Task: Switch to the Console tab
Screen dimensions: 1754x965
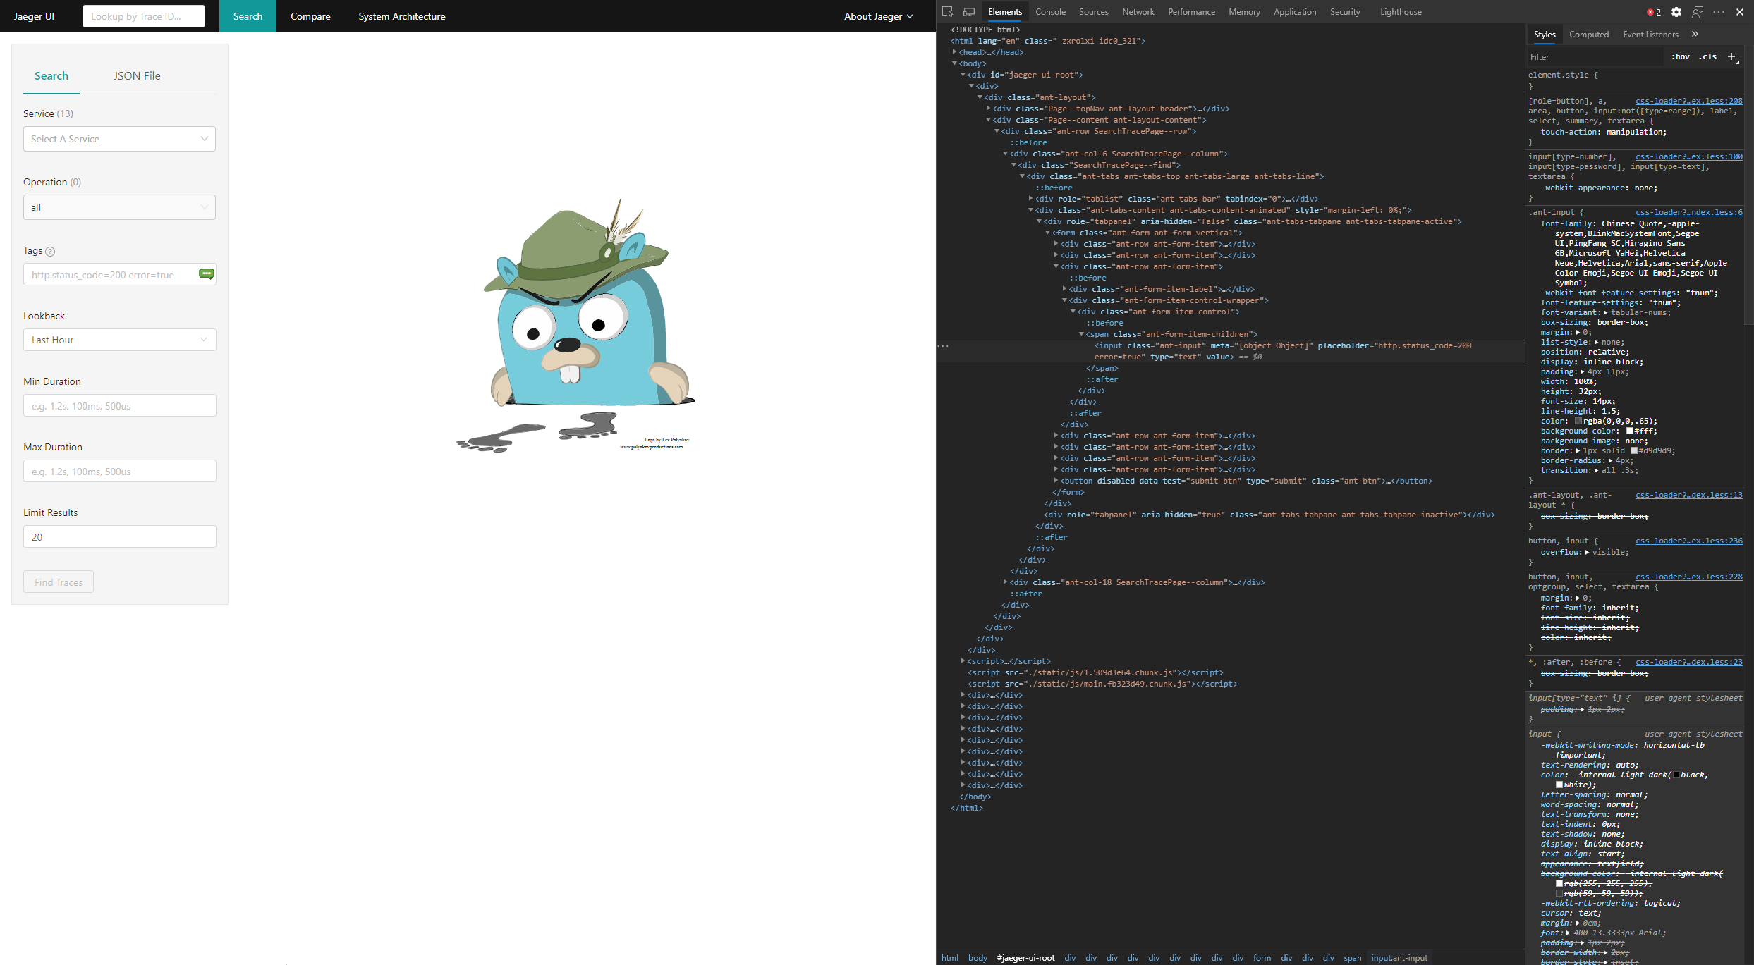Action: pos(1050,12)
